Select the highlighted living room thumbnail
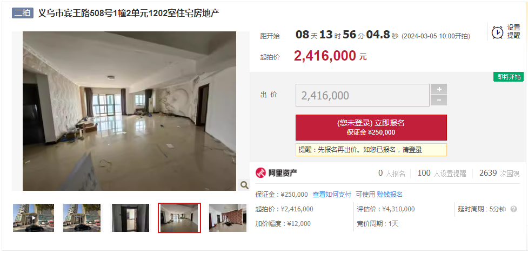Viewport: 528px width, 253px height. pyautogui.click(x=179, y=218)
